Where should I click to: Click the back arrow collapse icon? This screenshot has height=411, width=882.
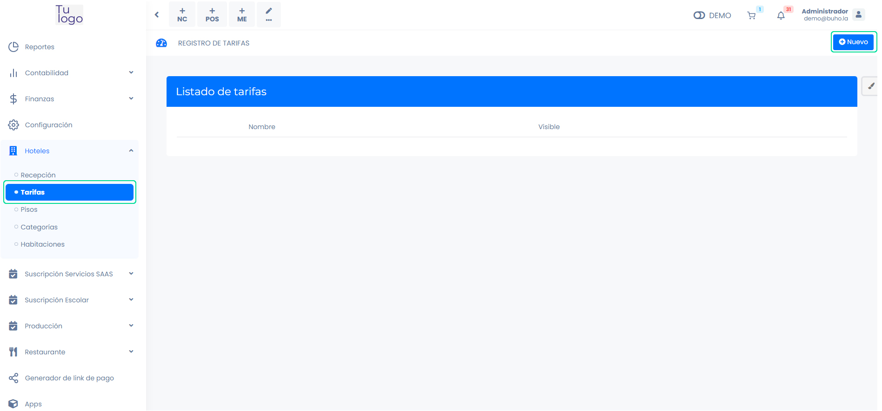click(x=157, y=15)
